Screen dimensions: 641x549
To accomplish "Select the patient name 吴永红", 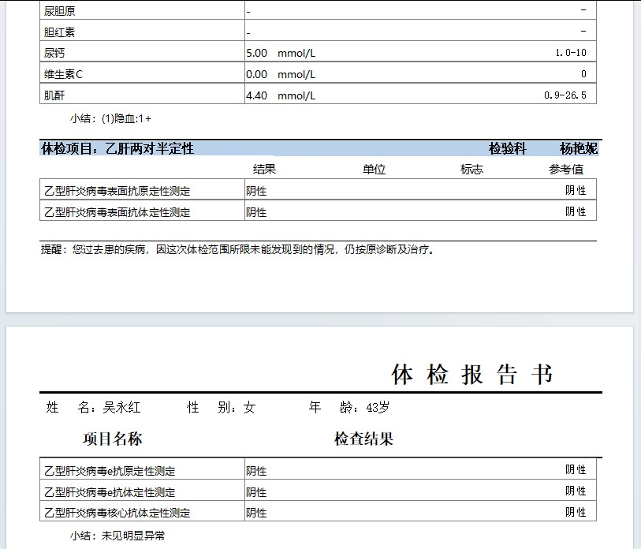I will pyautogui.click(x=121, y=408).
